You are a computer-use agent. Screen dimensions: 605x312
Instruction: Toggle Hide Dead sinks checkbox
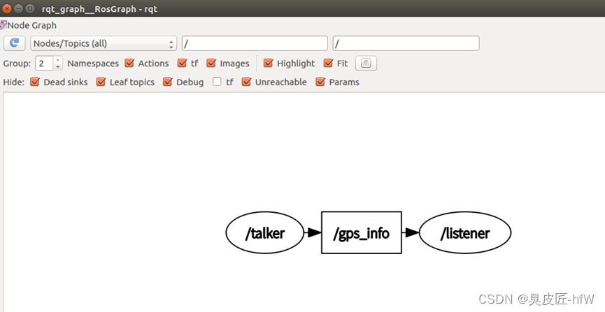tap(35, 82)
